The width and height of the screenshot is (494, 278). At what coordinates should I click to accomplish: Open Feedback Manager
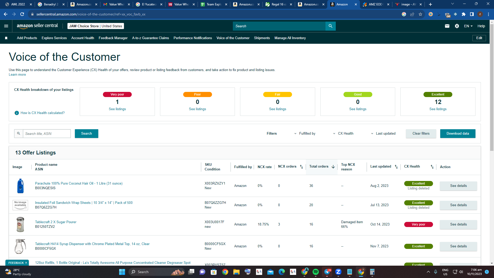[x=113, y=38]
